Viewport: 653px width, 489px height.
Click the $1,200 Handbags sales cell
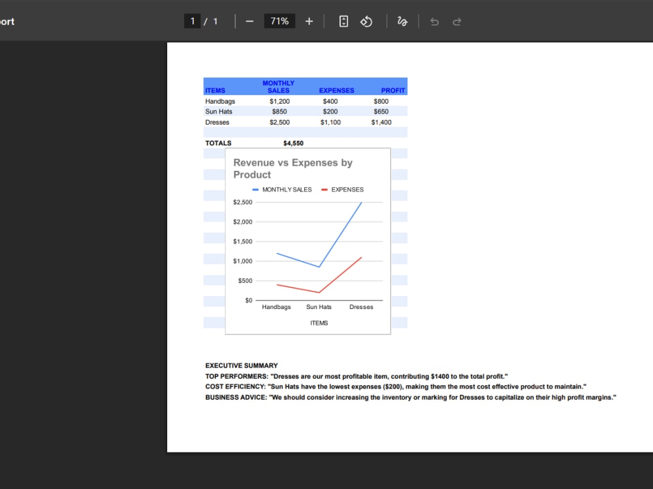click(279, 101)
